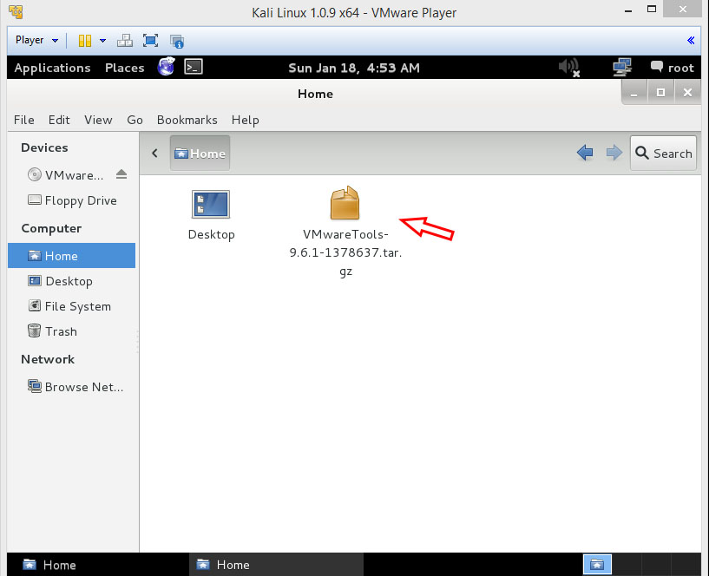Collapse the VMware toolbar with double chevron
709x576 pixels.
(691, 40)
